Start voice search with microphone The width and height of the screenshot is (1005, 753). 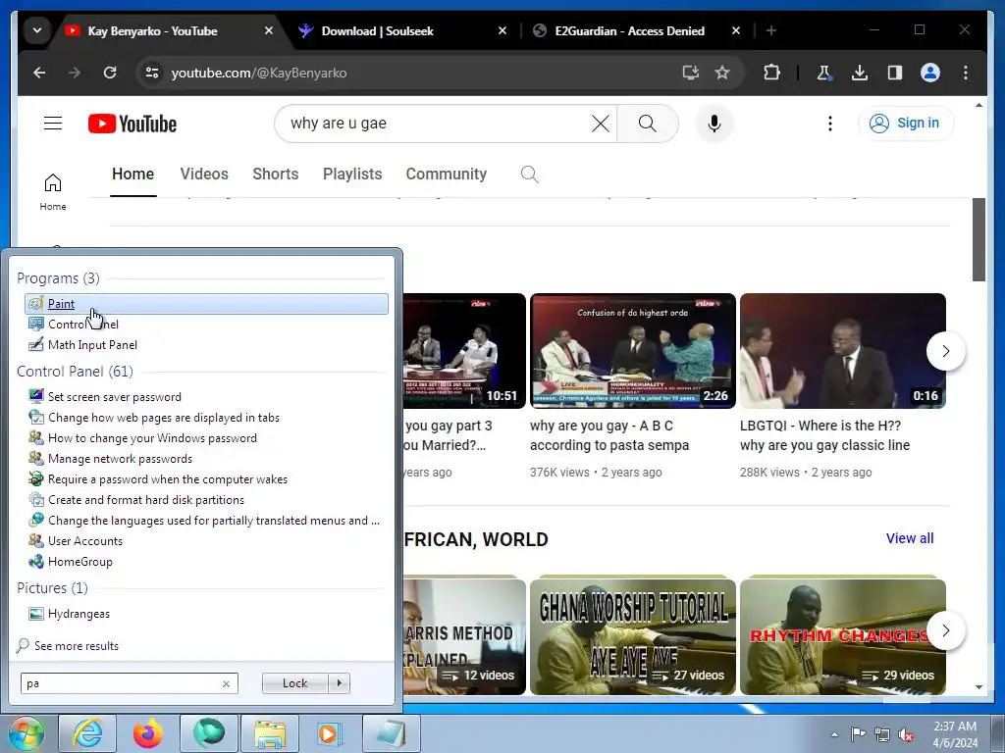[x=714, y=124]
